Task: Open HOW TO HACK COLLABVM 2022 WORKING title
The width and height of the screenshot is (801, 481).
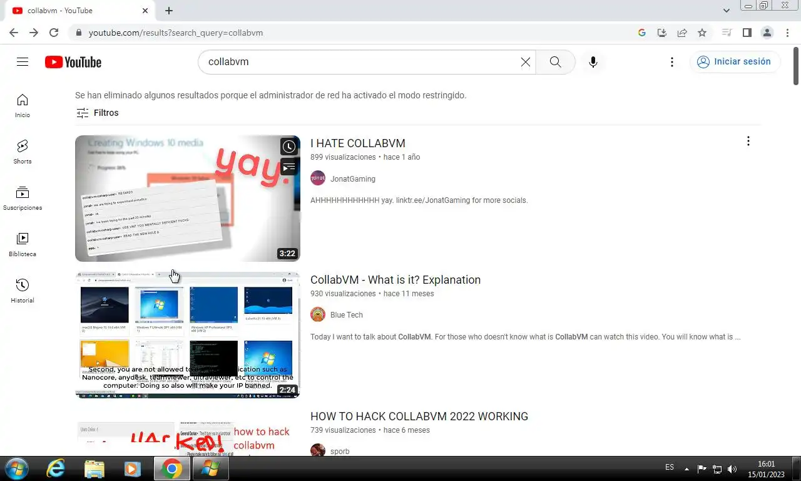Action: tap(419, 416)
